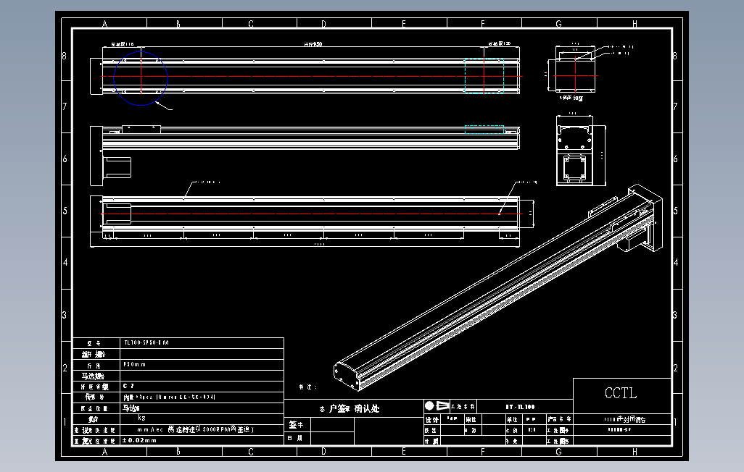Click zone number 3 on the right border
Image resolution: width=744 pixels, height=472 pixels.
(x=674, y=315)
